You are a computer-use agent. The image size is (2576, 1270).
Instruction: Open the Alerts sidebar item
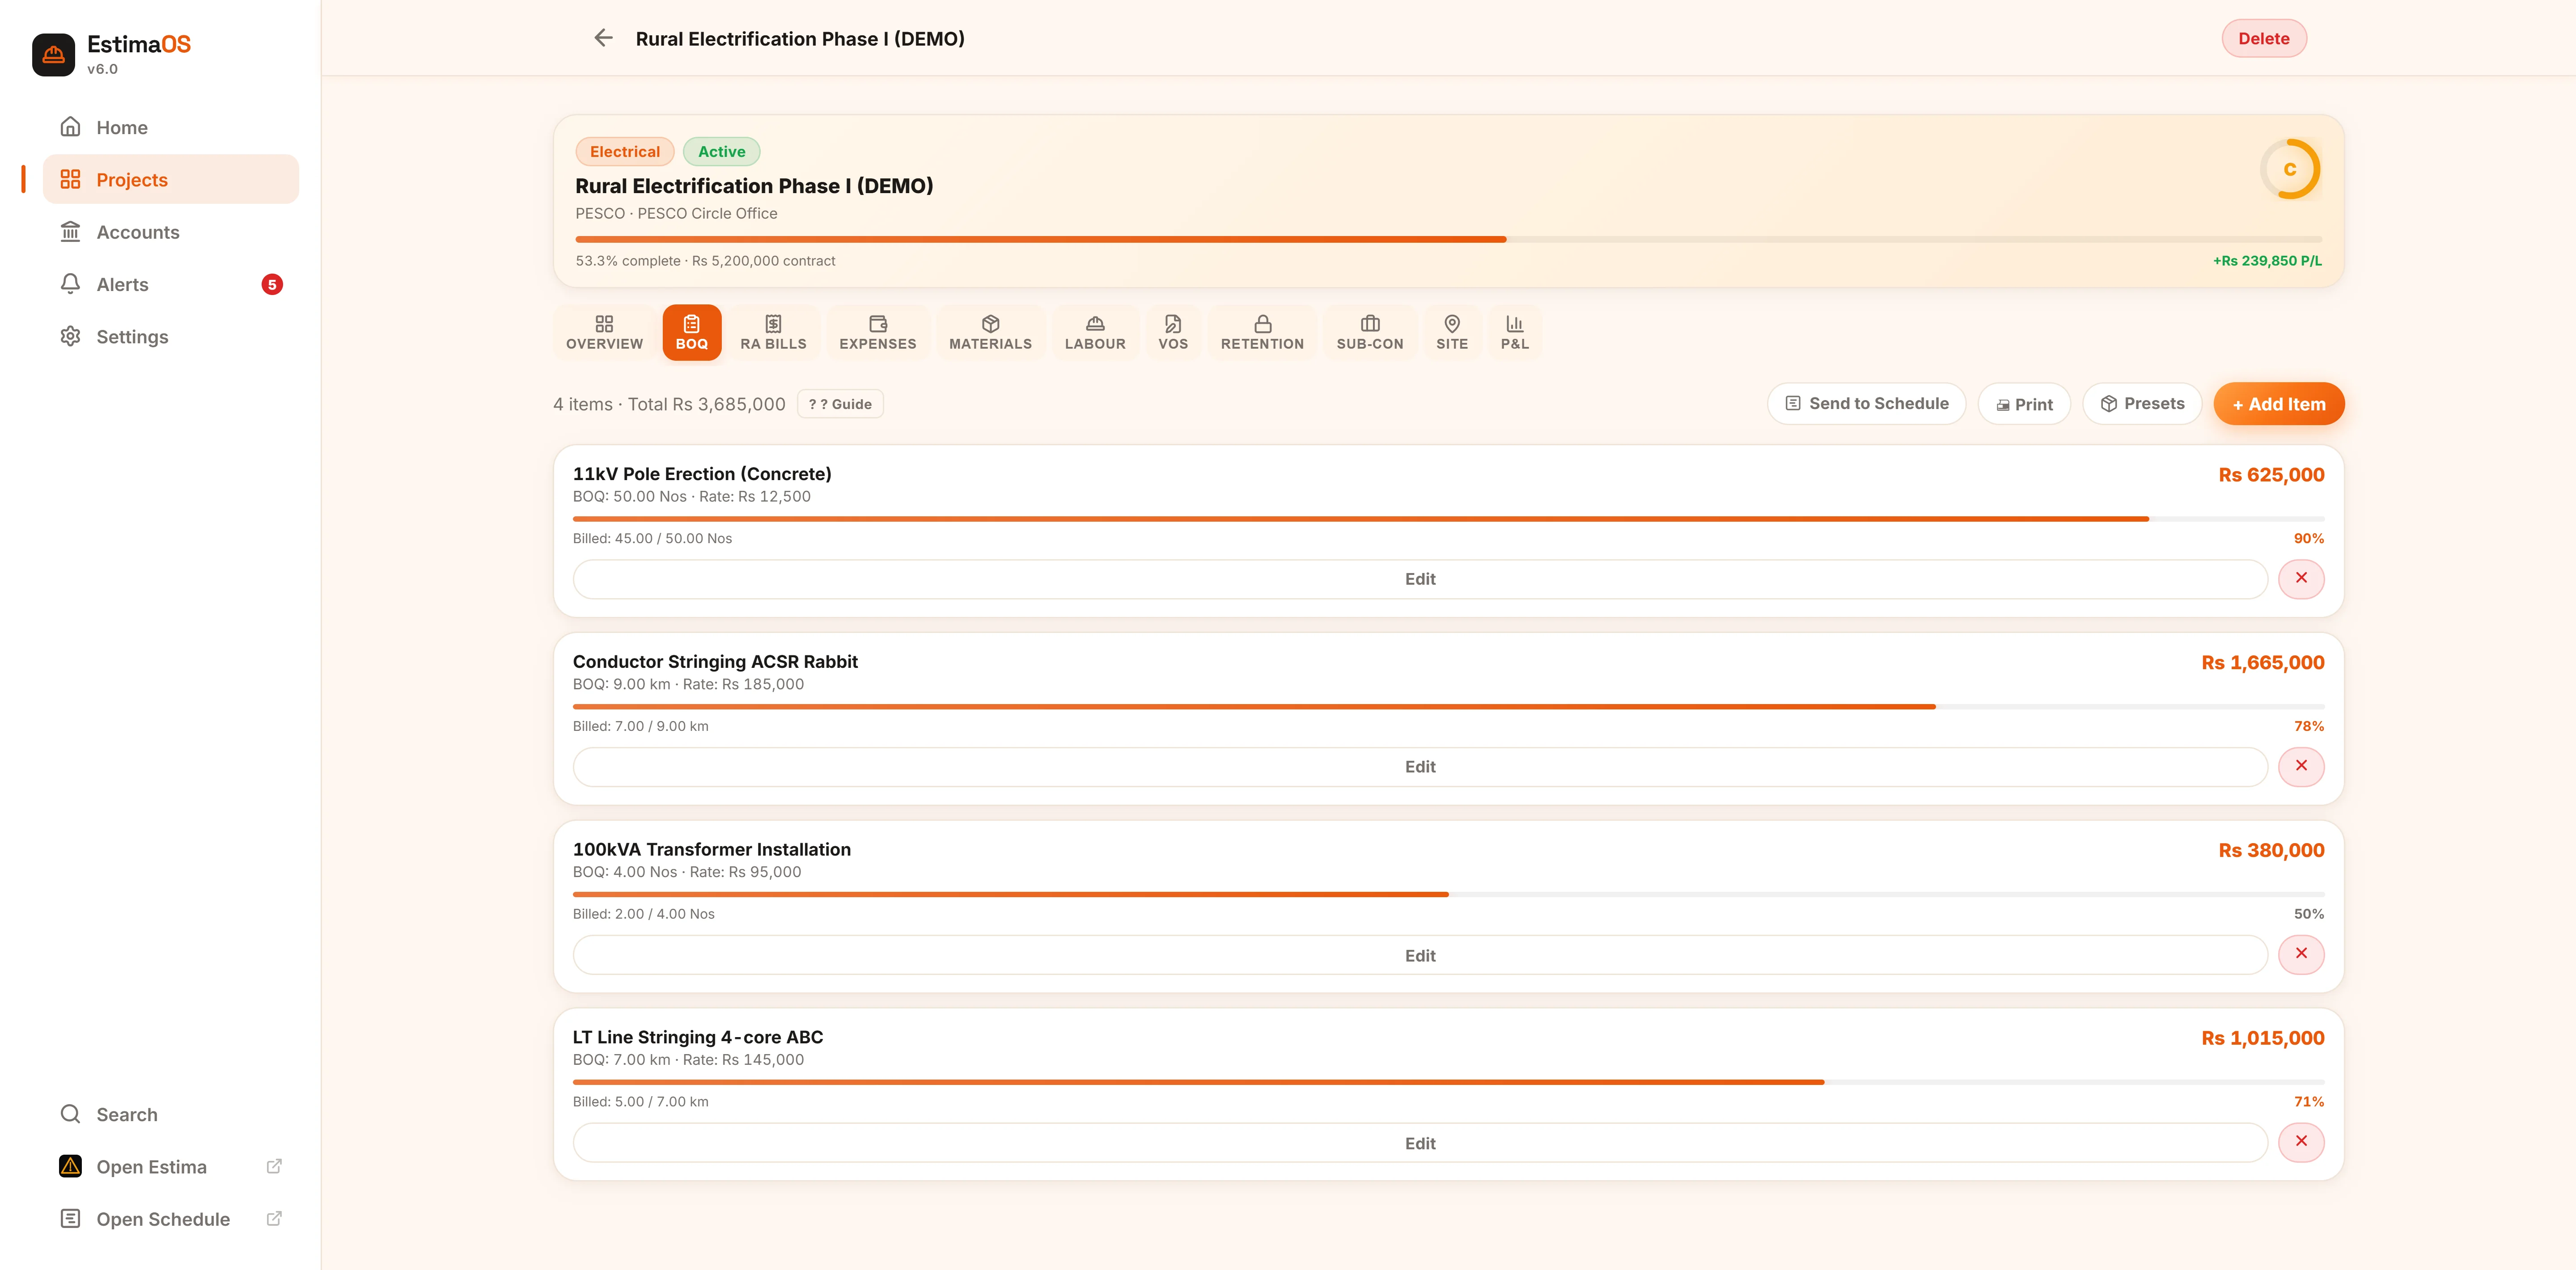pyautogui.click(x=171, y=285)
